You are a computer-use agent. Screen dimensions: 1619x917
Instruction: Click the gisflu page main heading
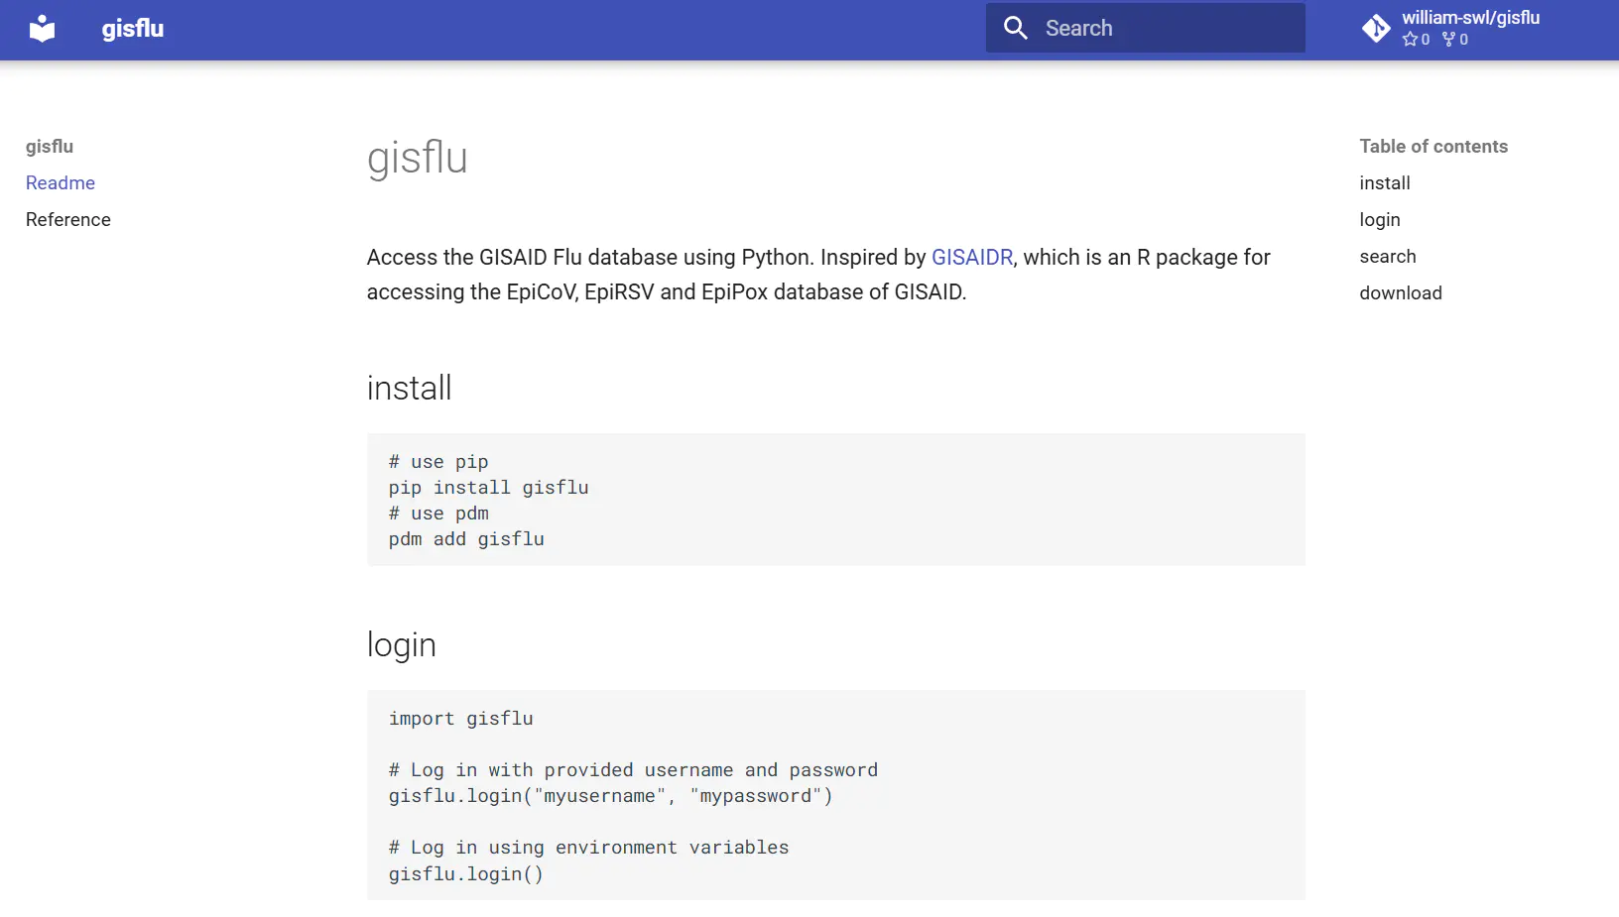click(x=418, y=159)
